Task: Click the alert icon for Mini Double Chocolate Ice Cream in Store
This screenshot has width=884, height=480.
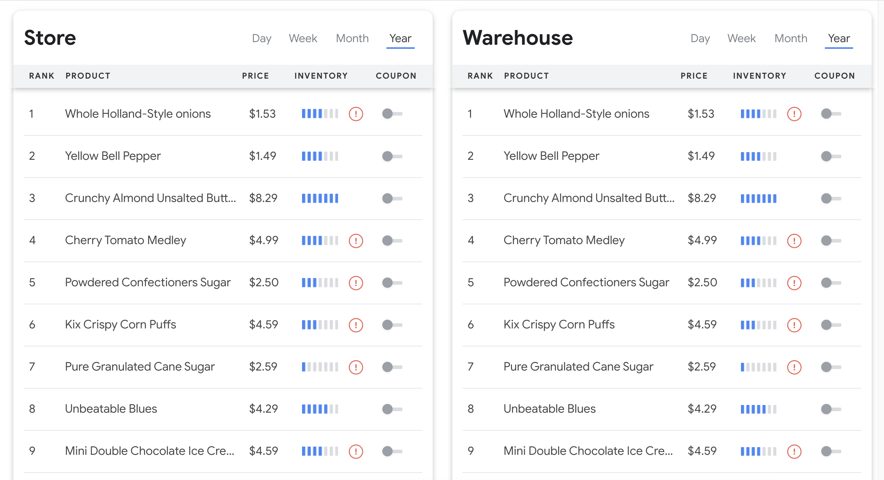Action: (x=356, y=451)
